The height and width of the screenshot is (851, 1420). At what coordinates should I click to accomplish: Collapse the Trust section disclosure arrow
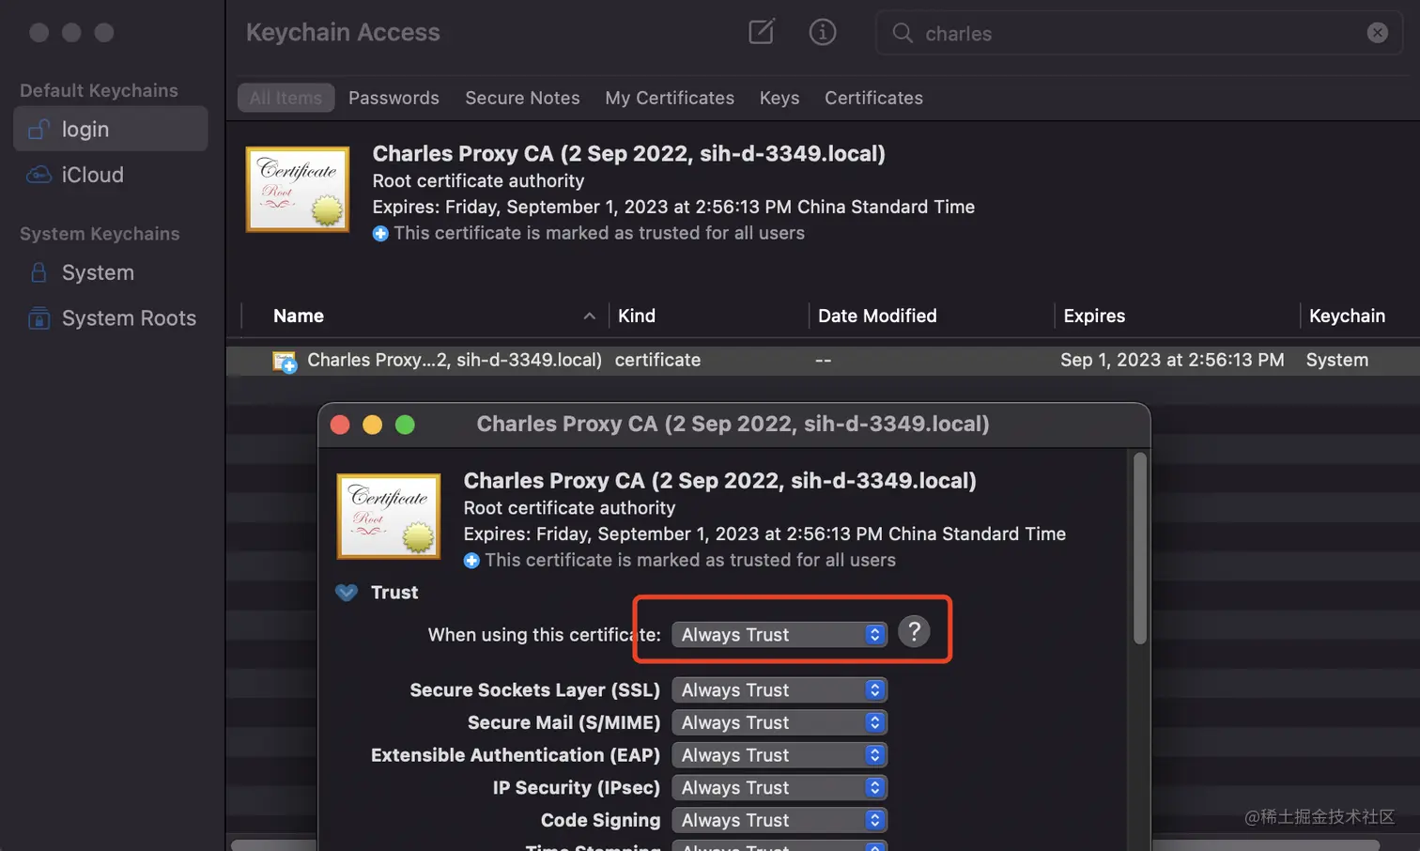click(x=347, y=593)
